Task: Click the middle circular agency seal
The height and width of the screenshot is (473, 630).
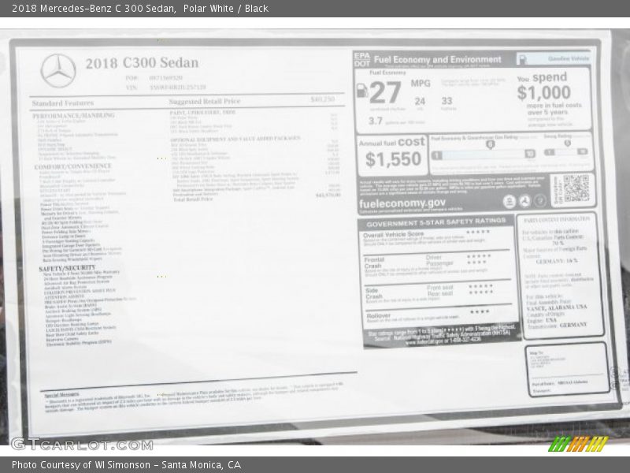Action: click(x=524, y=201)
